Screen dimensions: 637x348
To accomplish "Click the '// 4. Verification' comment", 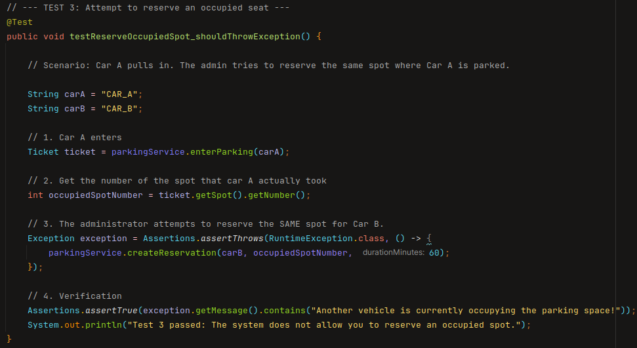I will point(75,296).
